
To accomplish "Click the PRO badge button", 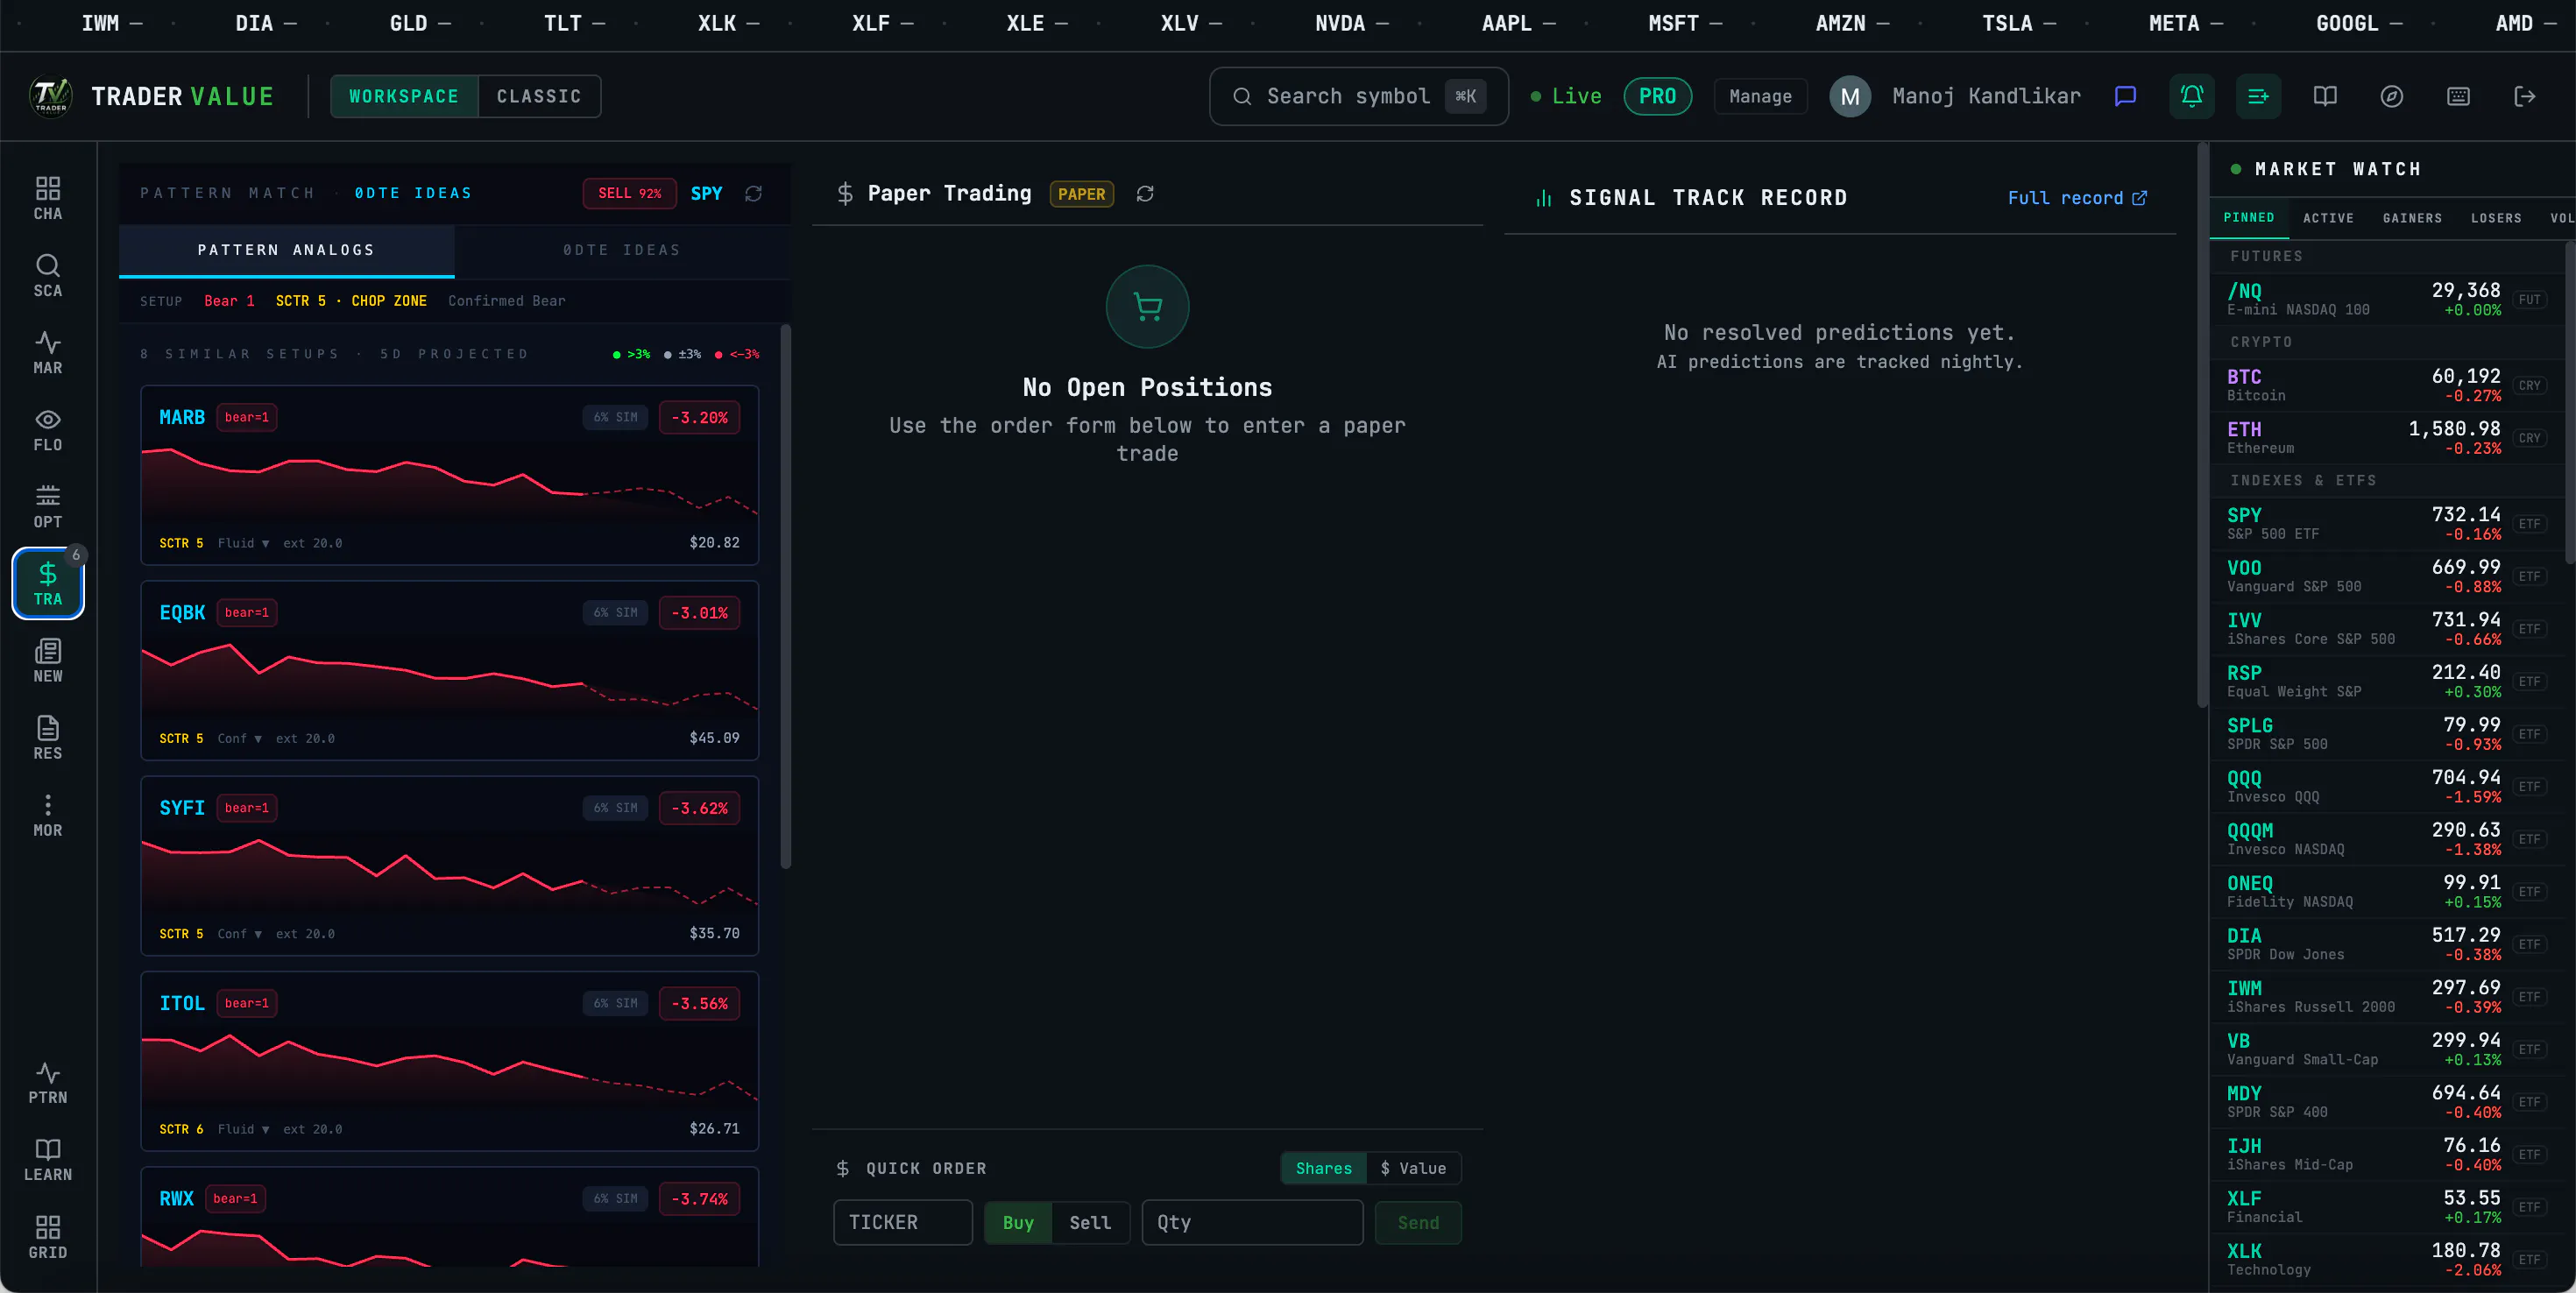I will pos(1657,96).
